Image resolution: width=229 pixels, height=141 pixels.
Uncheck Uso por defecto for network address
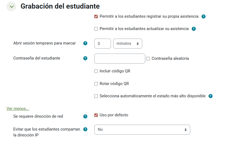[x=96, y=115]
